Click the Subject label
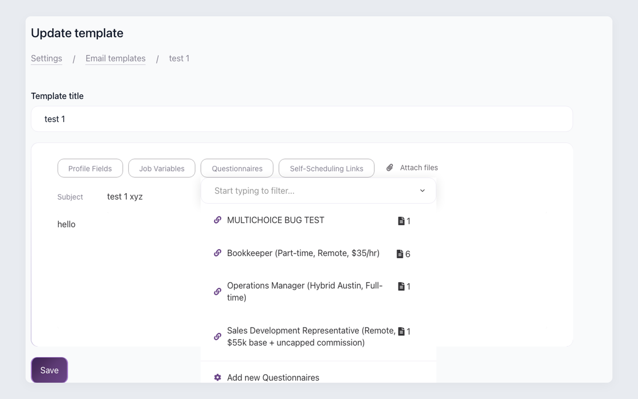The height and width of the screenshot is (399, 638). click(70, 197)
